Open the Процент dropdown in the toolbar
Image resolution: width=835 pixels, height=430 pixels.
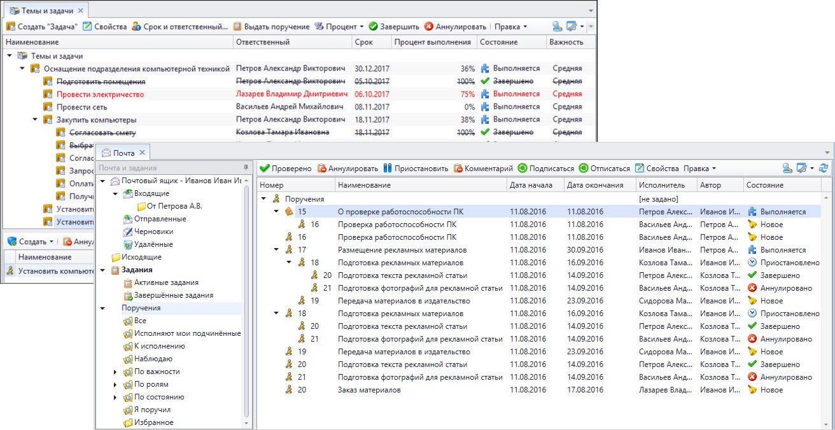point(339,27)
